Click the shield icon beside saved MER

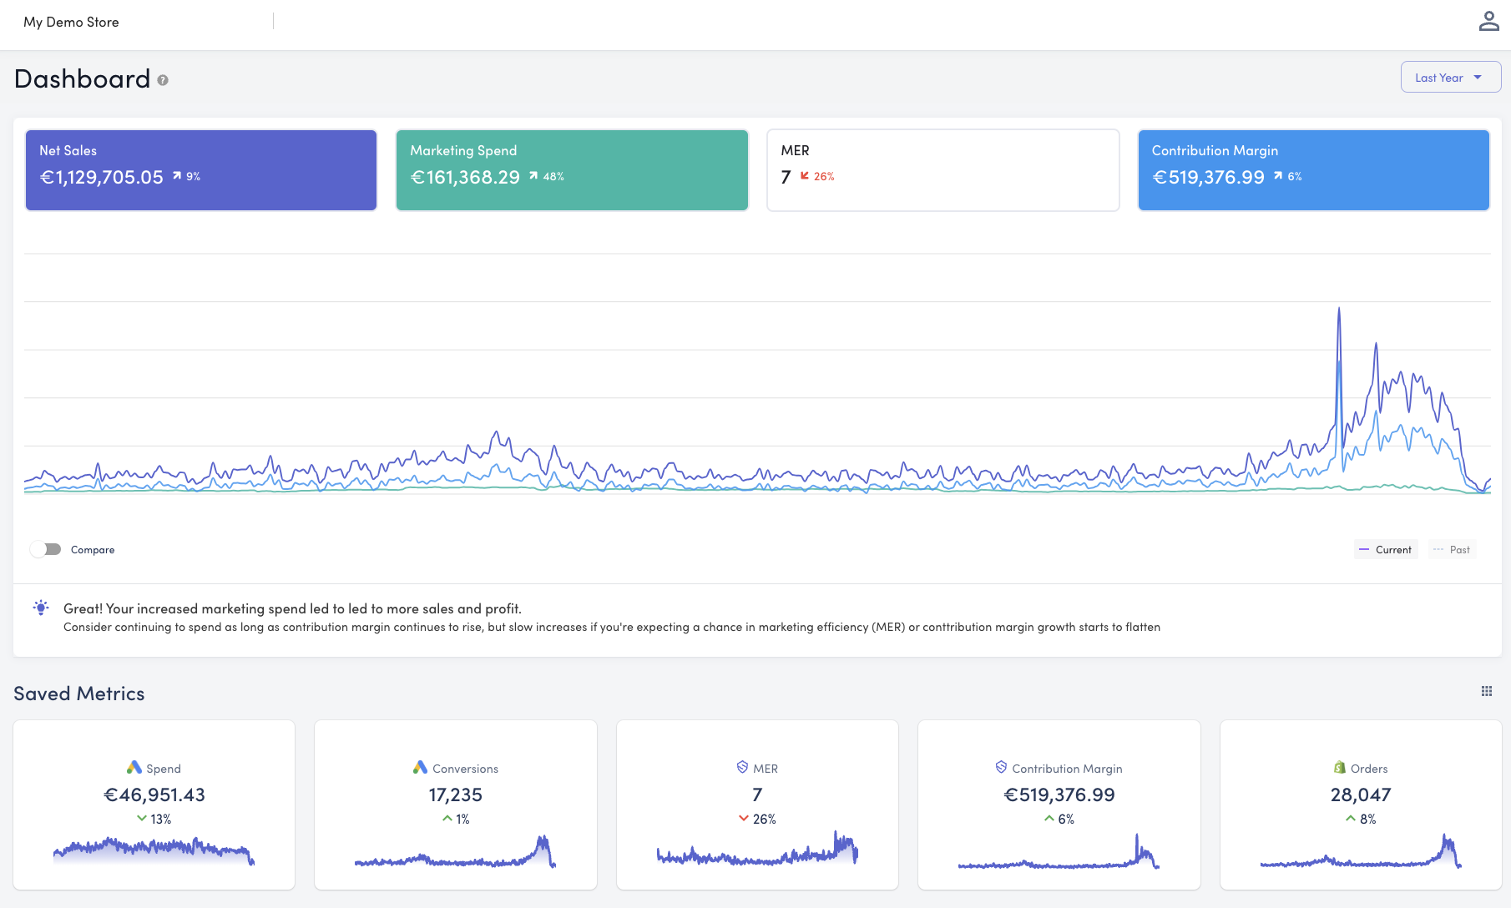click(x=742, y=767)
